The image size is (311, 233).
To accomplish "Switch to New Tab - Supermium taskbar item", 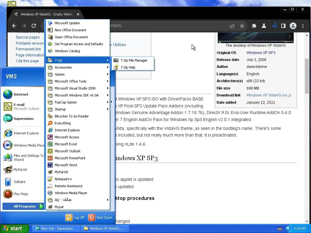I will (56, 228).
